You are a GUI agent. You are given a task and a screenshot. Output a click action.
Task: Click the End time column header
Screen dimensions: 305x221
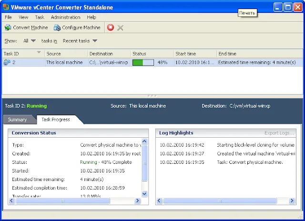(x=260, y=54)
